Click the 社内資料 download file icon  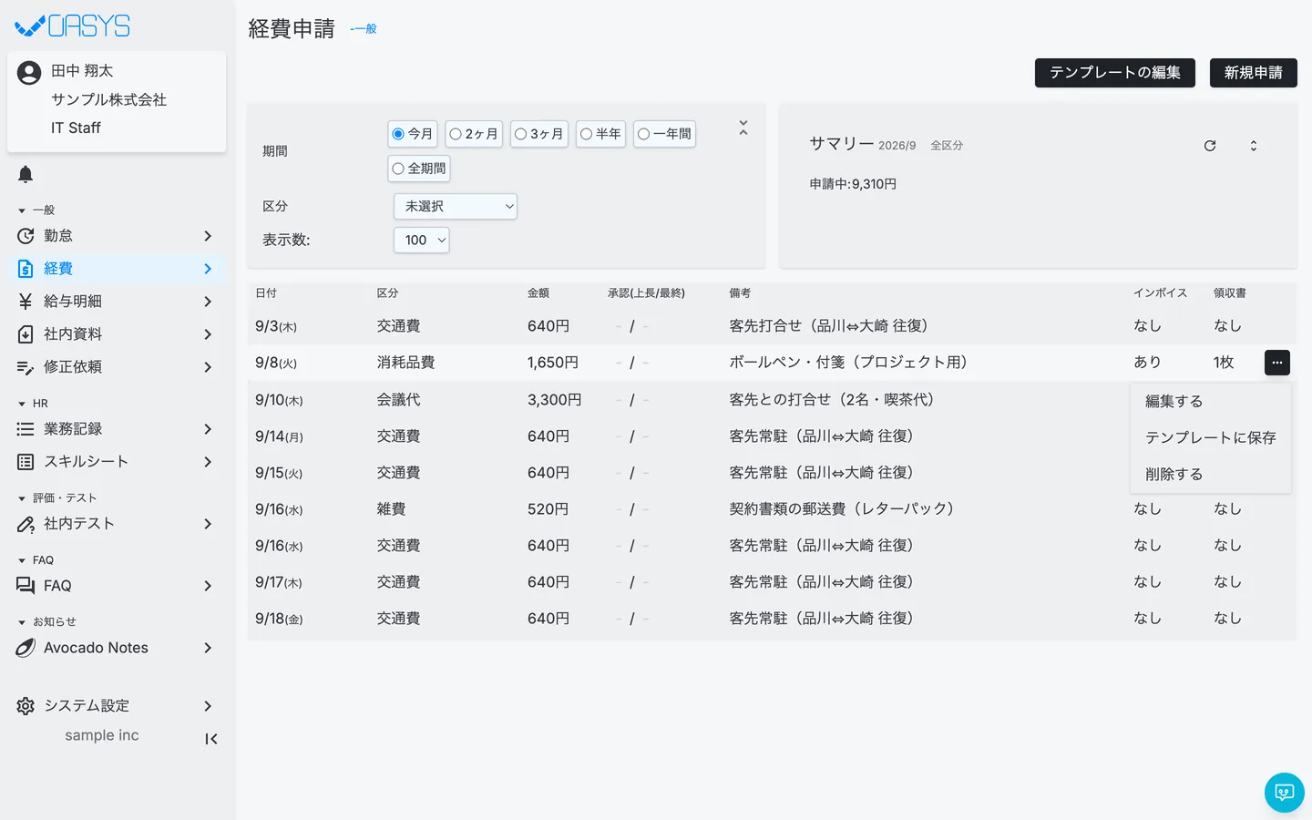[x=26, y=334]
